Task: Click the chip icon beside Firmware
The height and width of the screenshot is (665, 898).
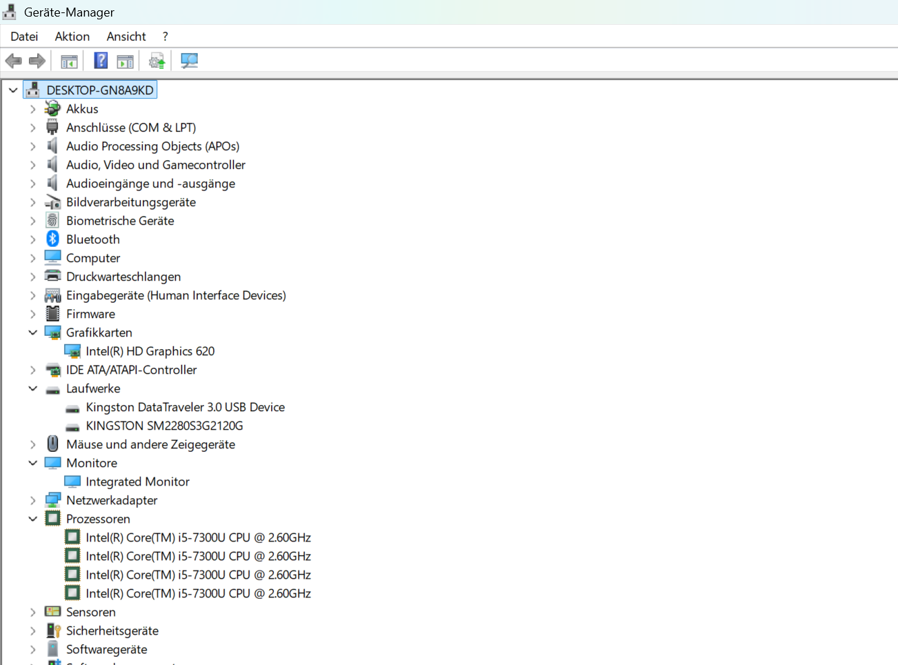Action: (x=52, y=313)
